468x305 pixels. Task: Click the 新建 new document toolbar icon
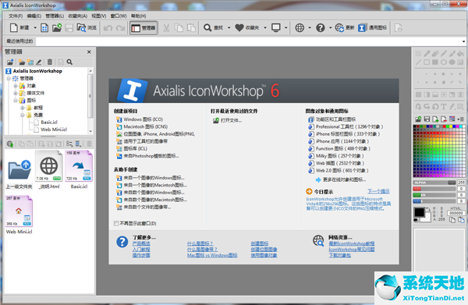tap(14, 28)
